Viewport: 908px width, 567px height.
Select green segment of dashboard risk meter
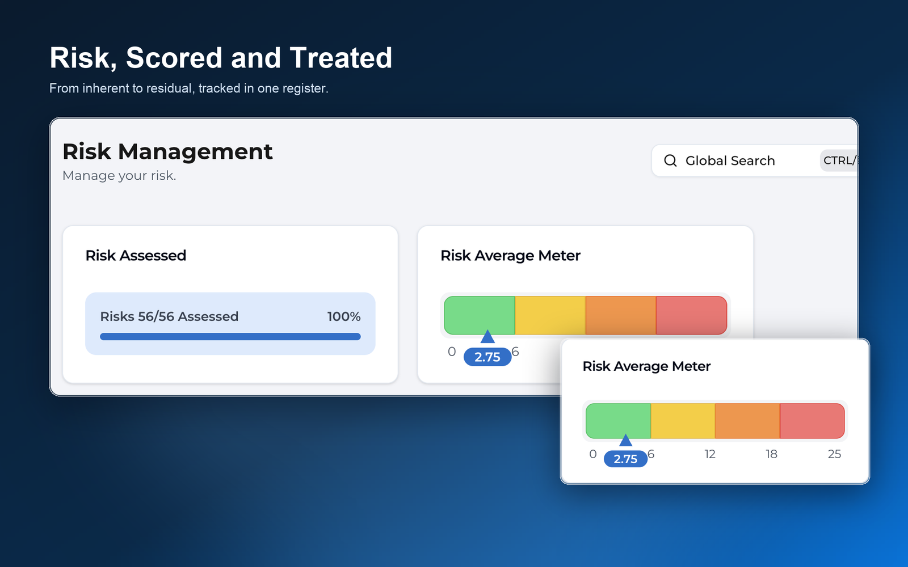(480, 315)
